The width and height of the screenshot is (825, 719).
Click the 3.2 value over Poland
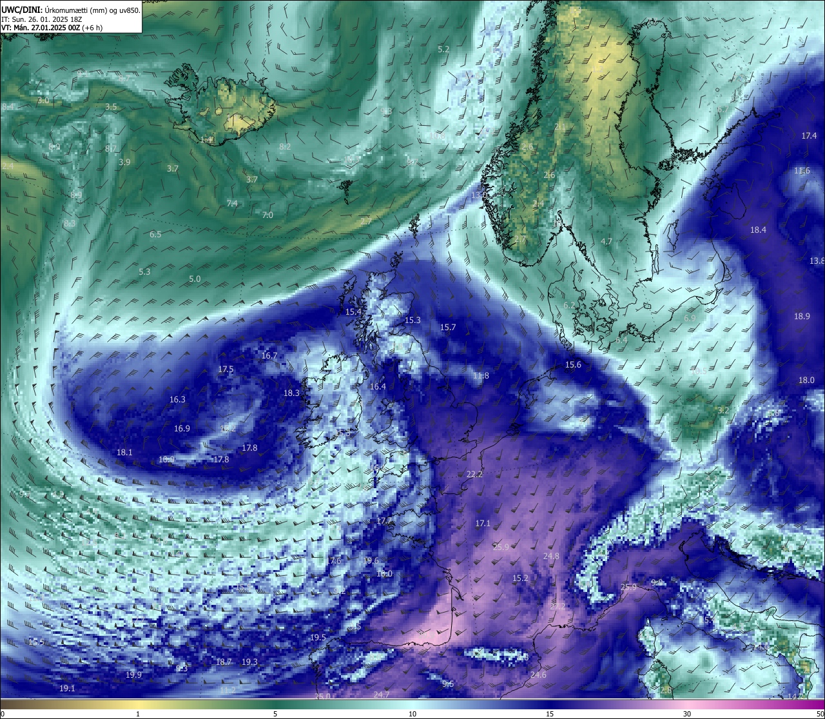coord(723,410)
